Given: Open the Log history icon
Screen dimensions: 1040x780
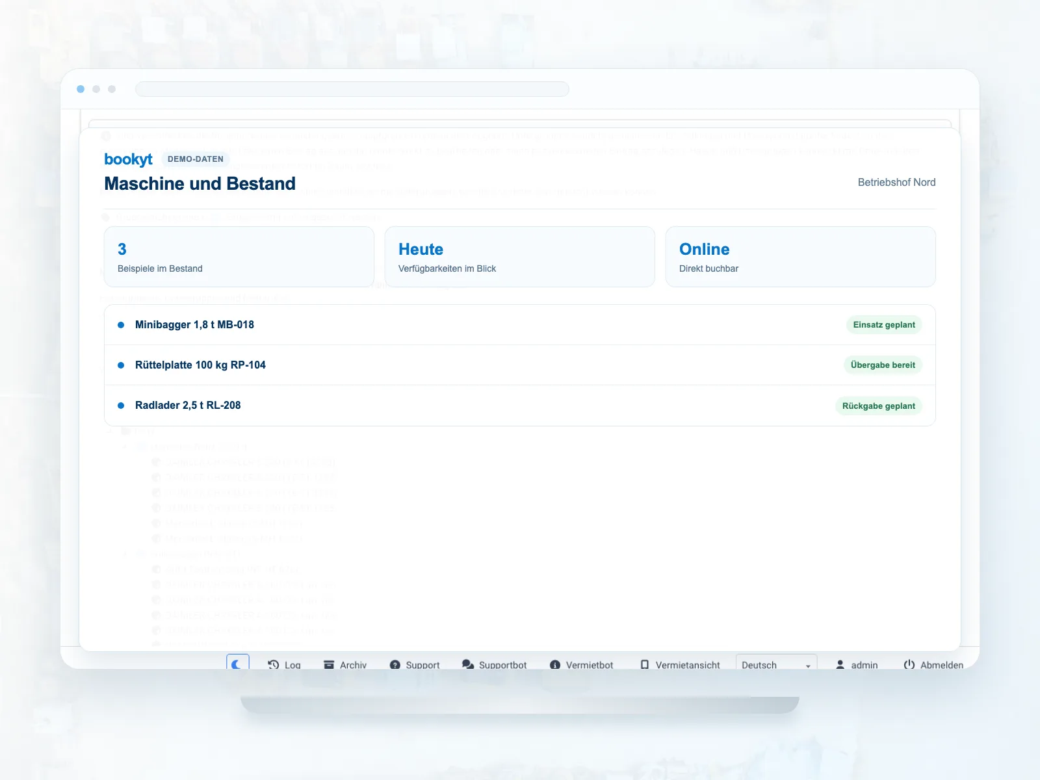Looking at the screenshot, I should click(x=274, y=664).
